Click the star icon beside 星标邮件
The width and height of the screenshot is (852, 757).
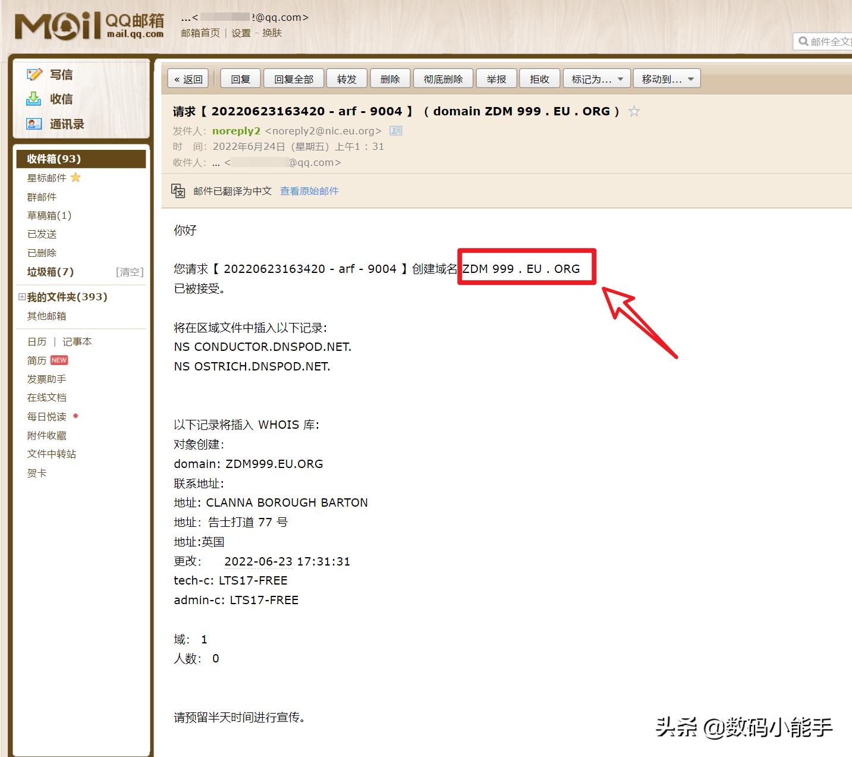[76, 177]
